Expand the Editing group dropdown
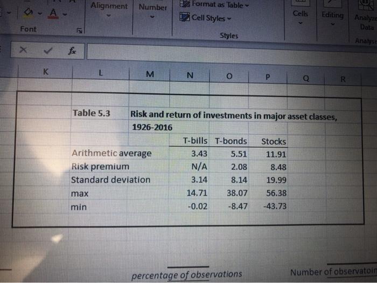Image resolution: width=377 pixels, height=283 pixels. [332, 24]
